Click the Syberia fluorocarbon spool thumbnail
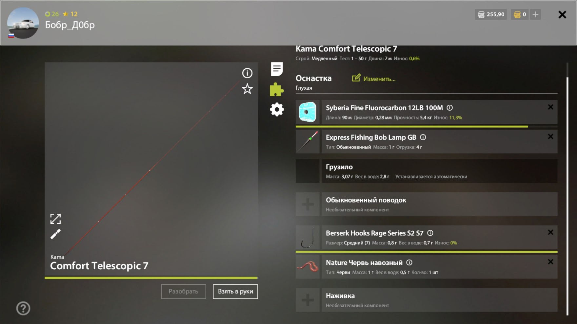 (308, 112)
